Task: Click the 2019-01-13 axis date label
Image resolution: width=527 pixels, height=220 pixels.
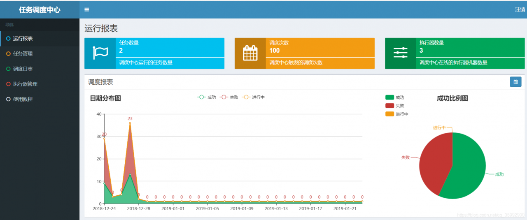Action: pos(276,208)
